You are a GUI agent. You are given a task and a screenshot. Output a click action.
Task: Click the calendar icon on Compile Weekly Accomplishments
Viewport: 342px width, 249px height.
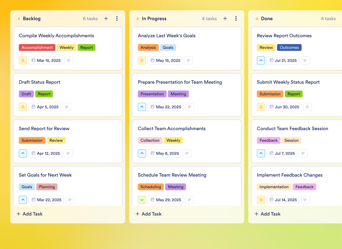pos(33,60)
